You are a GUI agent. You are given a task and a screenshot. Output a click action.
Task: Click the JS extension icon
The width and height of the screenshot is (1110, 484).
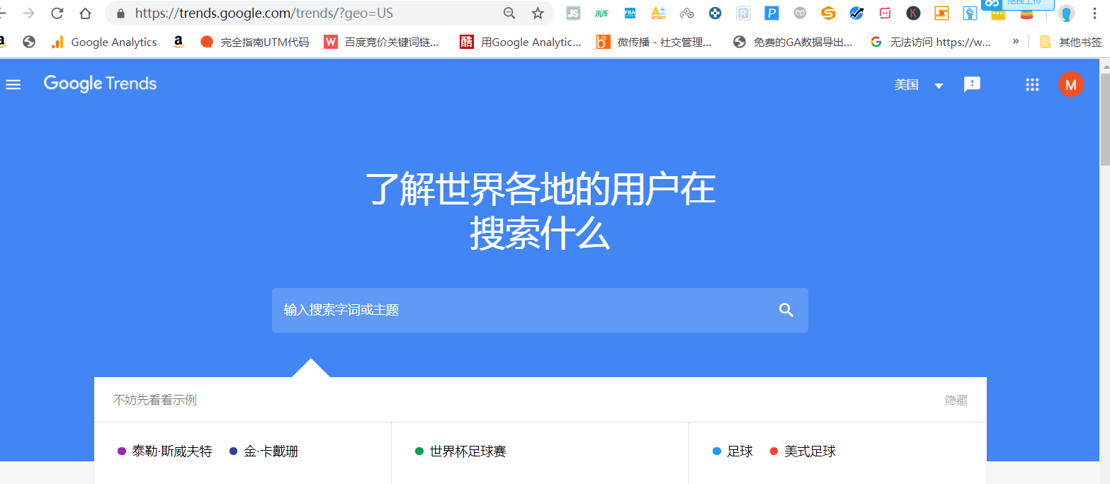tap(574, 13)
